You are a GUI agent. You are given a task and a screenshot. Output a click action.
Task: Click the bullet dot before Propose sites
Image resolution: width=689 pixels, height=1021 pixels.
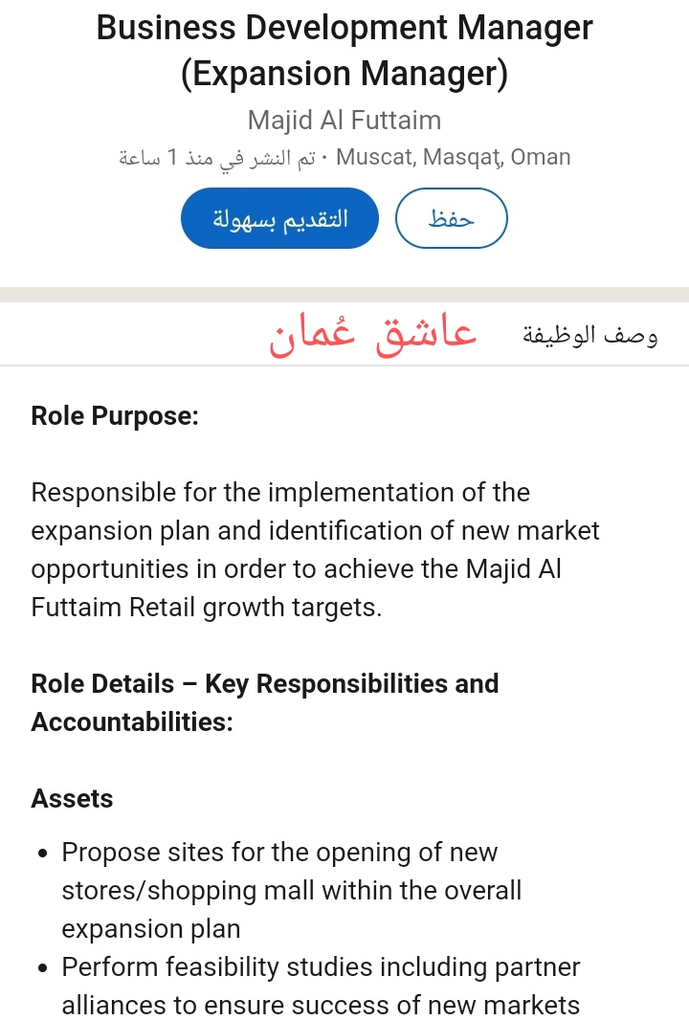pyautogui.click(x=42, y=854)
